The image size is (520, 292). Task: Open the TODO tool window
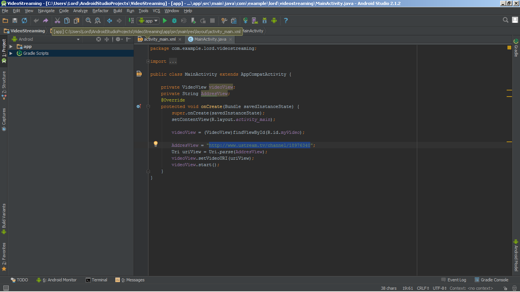pos(19,280)
